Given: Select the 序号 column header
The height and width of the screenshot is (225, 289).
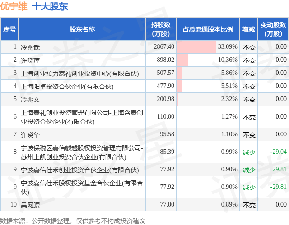Looking at the screenshot, I should tap(9, 29).
